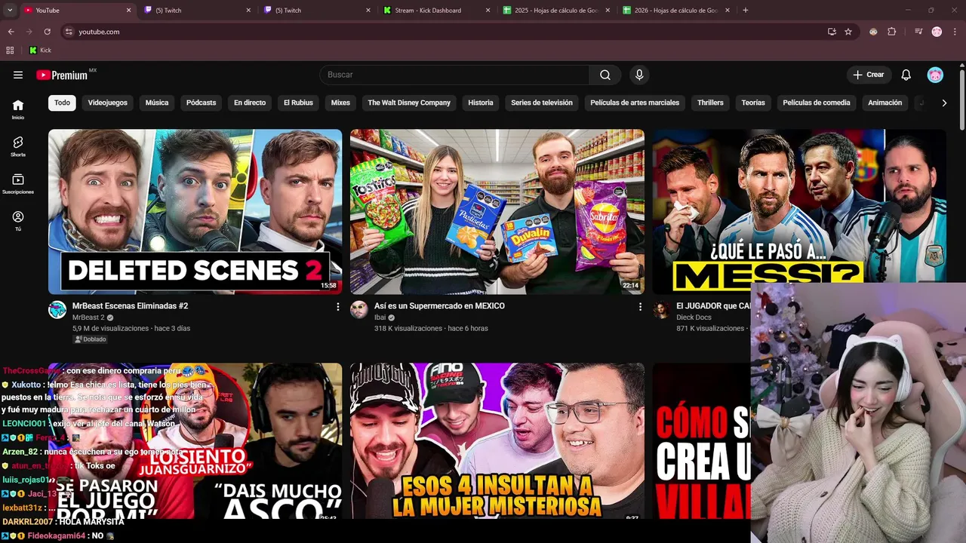Switch to the Stream - Kick Dashboard tab
The width and height of the screenshot is (966, 543).
(x=434, y=11)
